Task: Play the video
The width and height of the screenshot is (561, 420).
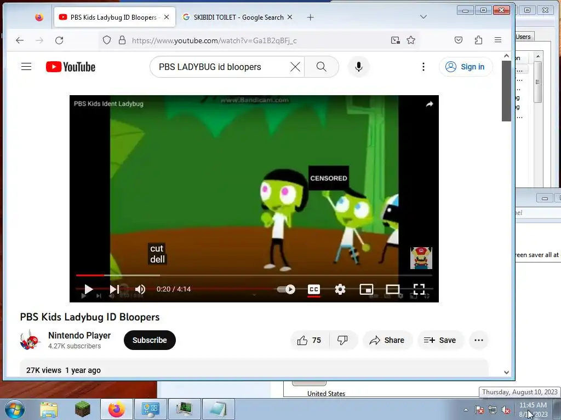Action: [88, 289]
